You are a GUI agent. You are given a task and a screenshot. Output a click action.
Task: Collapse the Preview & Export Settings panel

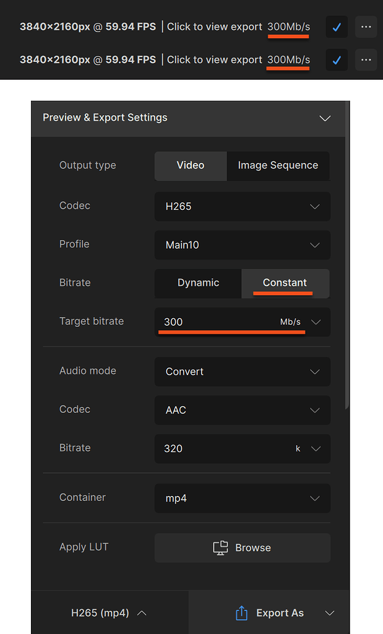325,118
